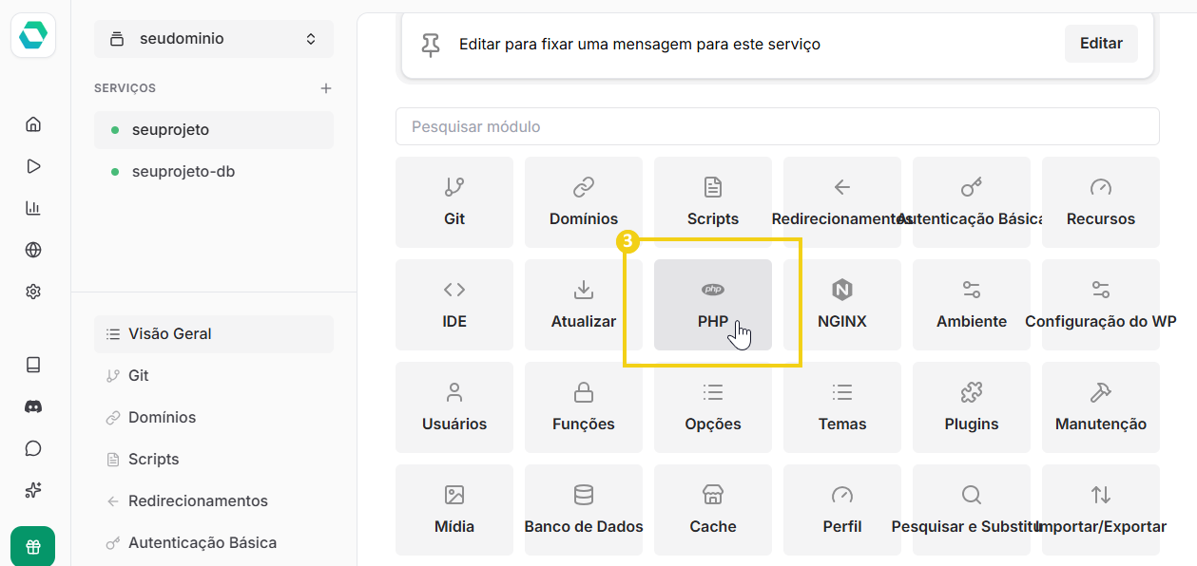Select the NGINX module tile
The height and width of the screenshot is (566, 1197).
point(841,304)
